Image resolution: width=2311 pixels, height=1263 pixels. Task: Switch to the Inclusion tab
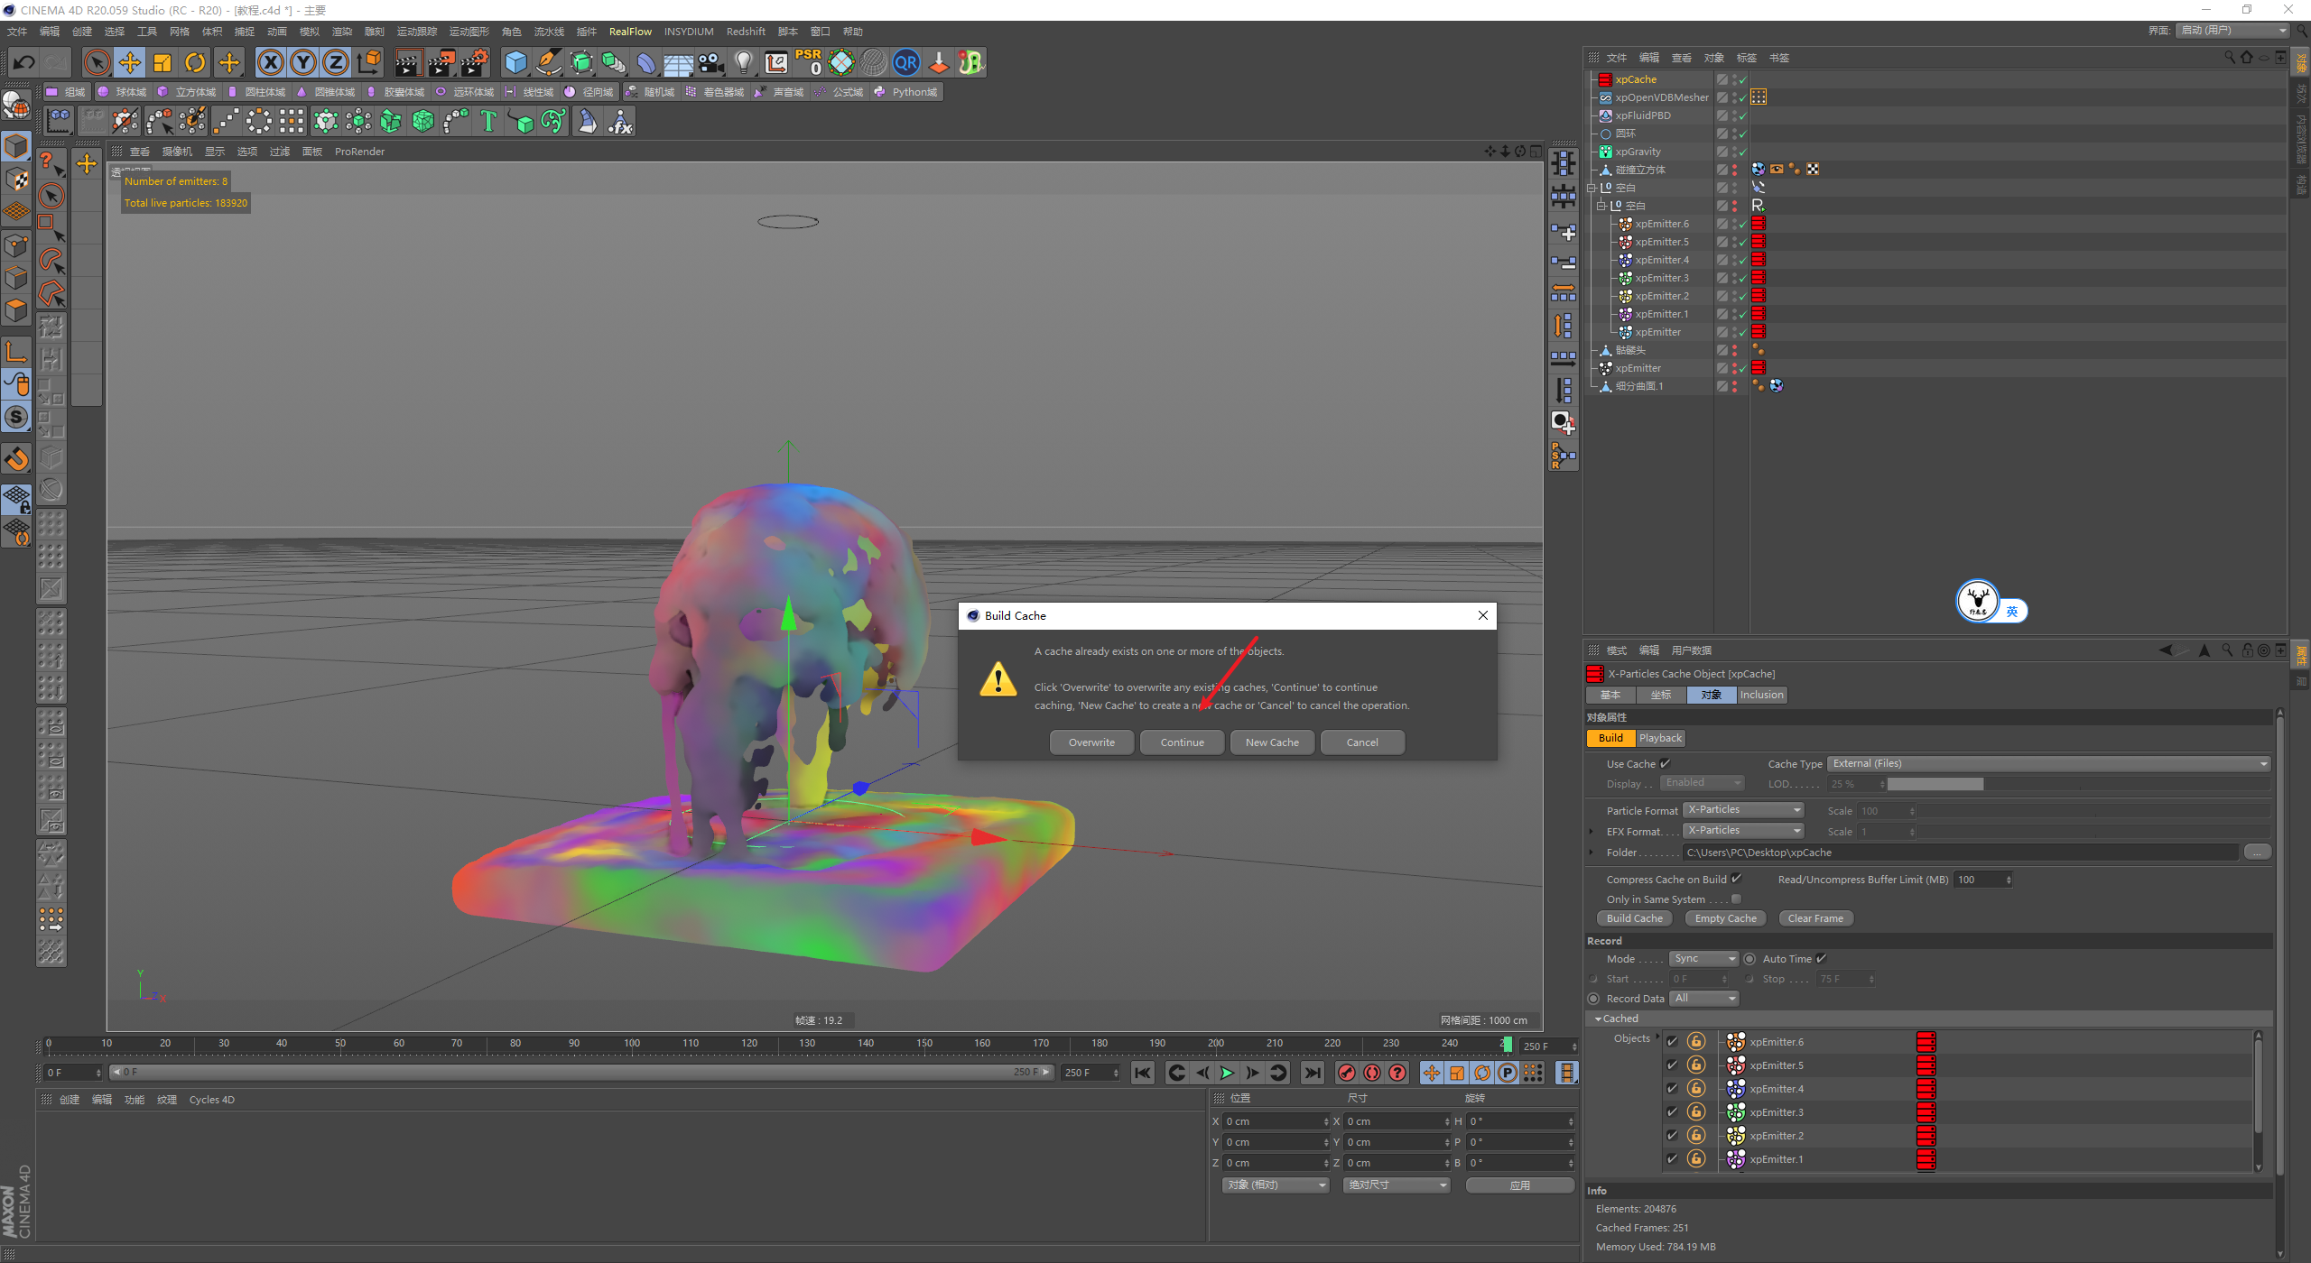[1761, 695]
